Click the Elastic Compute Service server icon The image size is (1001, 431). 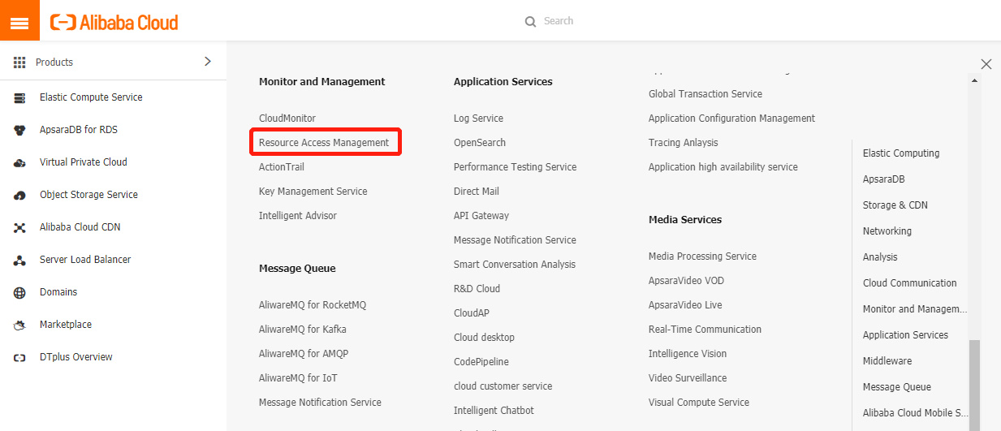pyautogui.click(x=20, y=97)
